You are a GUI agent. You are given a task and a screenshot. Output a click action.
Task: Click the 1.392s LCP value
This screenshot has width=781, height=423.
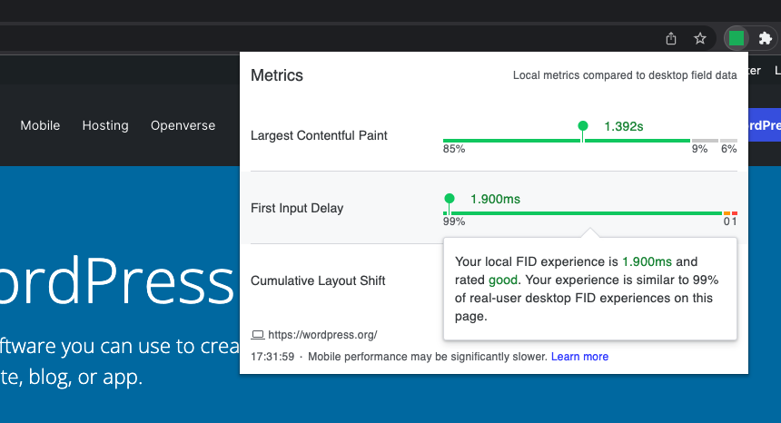pos(624,126)
